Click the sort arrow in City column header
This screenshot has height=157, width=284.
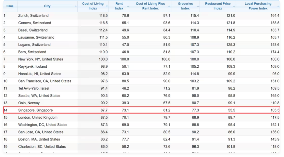(x=75, y=6)
